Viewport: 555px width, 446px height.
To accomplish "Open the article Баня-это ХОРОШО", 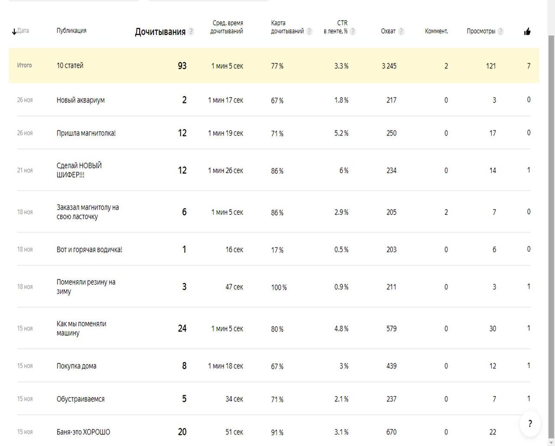I will [x=83, y=432].
